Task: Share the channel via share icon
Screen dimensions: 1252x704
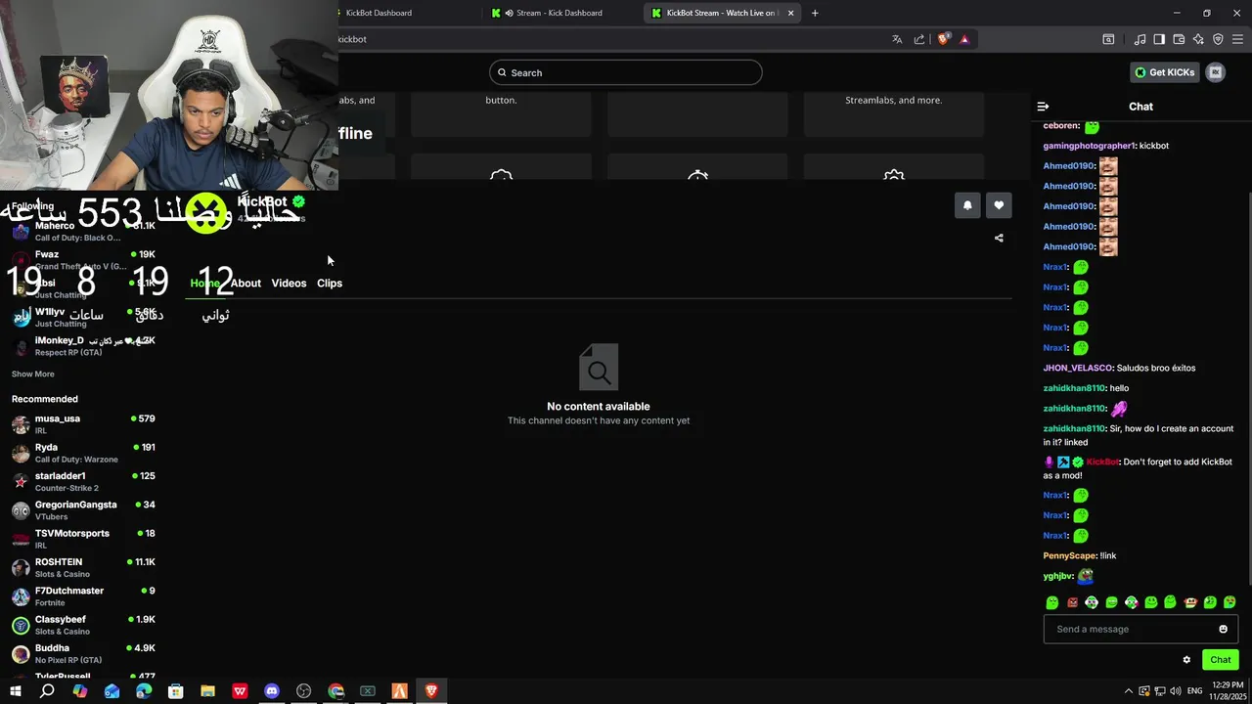Action: 999,238
